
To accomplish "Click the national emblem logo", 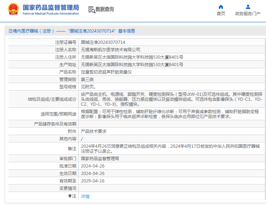I will click(x=13, y=9).
